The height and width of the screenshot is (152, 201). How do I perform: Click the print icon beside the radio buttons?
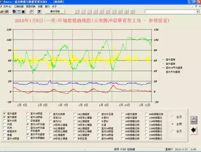[193, 120]
